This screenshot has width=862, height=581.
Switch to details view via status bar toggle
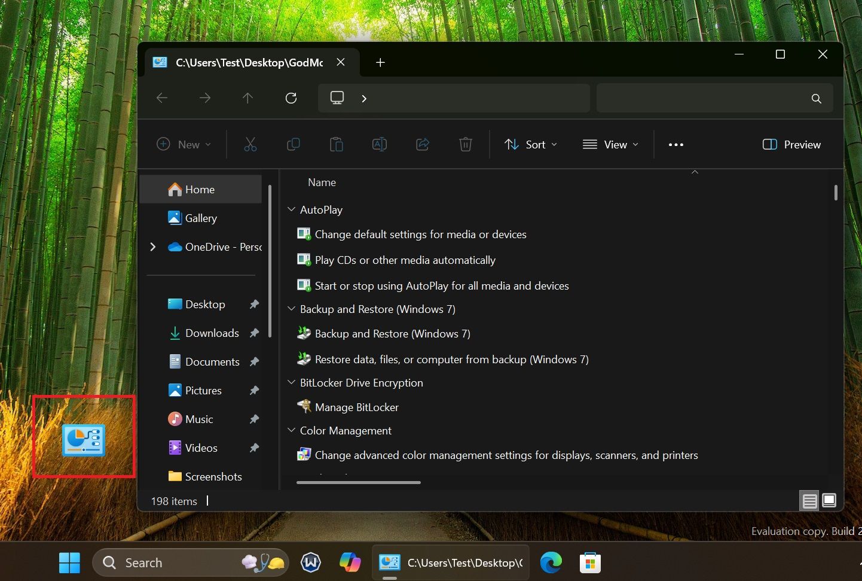click(x=809, y=500)
